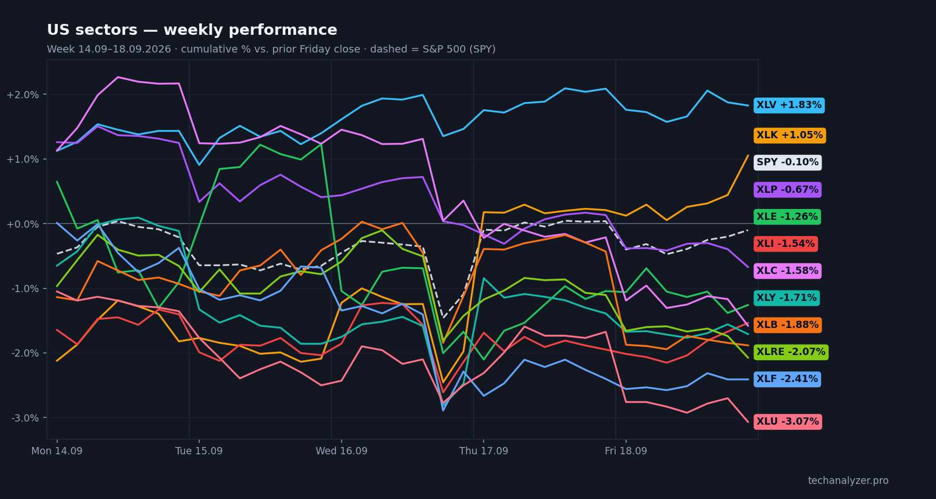
Task: Click the Mon 14.09 axis label
Action: (57, 451)
